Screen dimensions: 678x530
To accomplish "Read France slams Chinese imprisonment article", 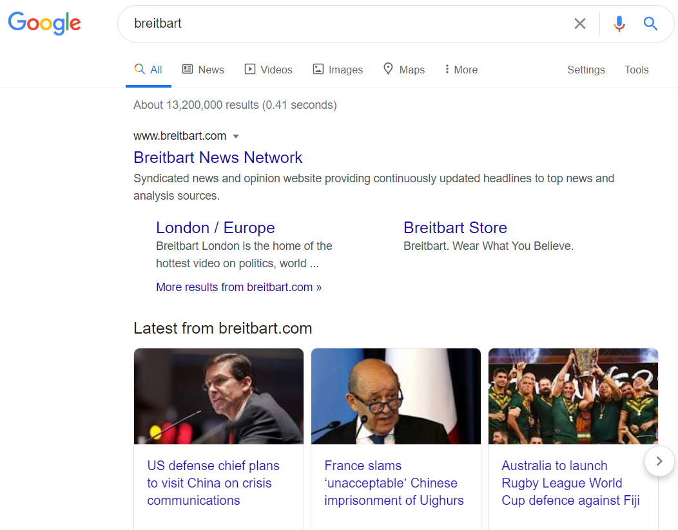I will (x=394, y=483).
